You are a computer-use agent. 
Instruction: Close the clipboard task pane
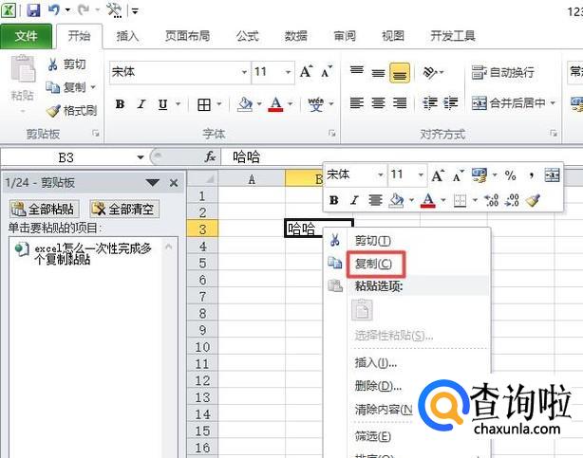[174, 183]
